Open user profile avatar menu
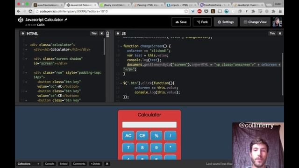Image resolution: width=299 pixels, height=168 pixels. [x=277, y=22]
